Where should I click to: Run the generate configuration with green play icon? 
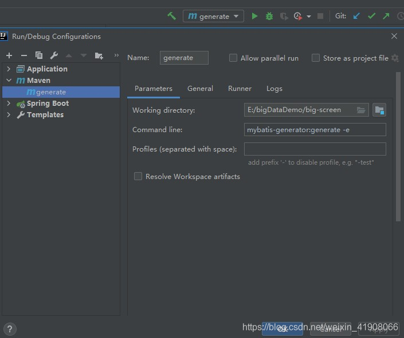(x=254, y=16)
